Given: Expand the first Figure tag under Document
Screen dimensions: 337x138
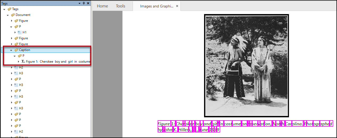Looking at the screenshot, I should coord(11,21).
